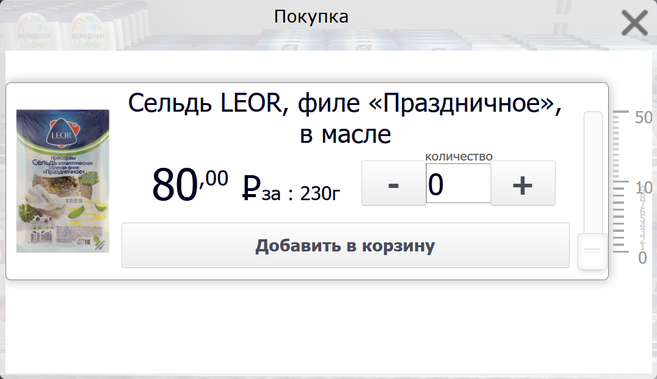Click the количество label above the field
Screen dimensions: 657x379
coord(459,157)
